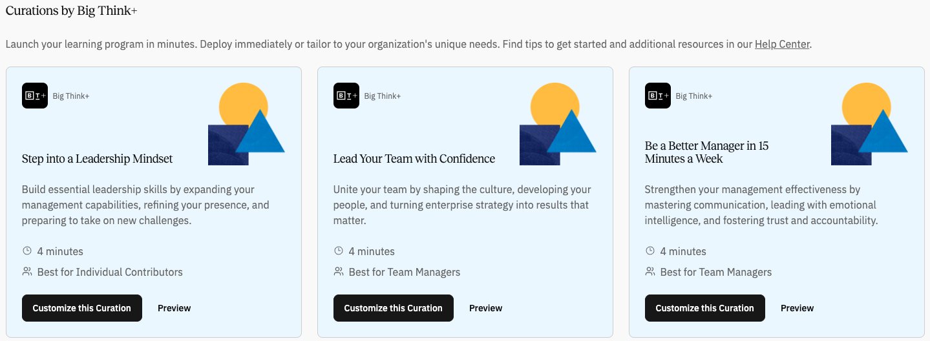Screen dimensions: 930x341
Task: Click people icon on Lead Your Team card
Action: point(339,272)
